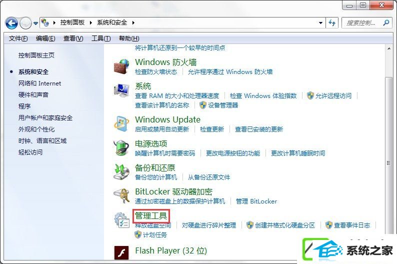Click the Windows 防火墙 brick wall icon
Viewport: 397px width, 264px height.
122,66
